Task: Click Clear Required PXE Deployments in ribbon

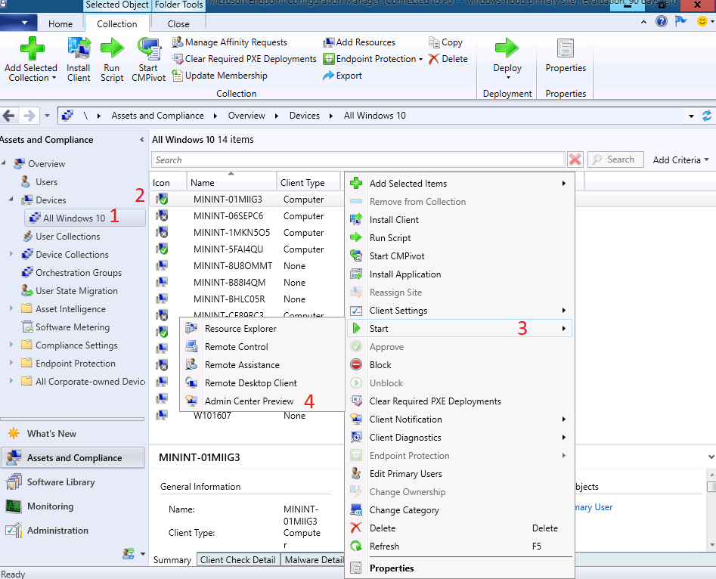Action: click(x=244, y=59)
